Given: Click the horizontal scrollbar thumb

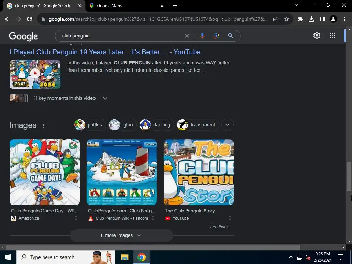Looking at the screenshot, I should point(153,247).
